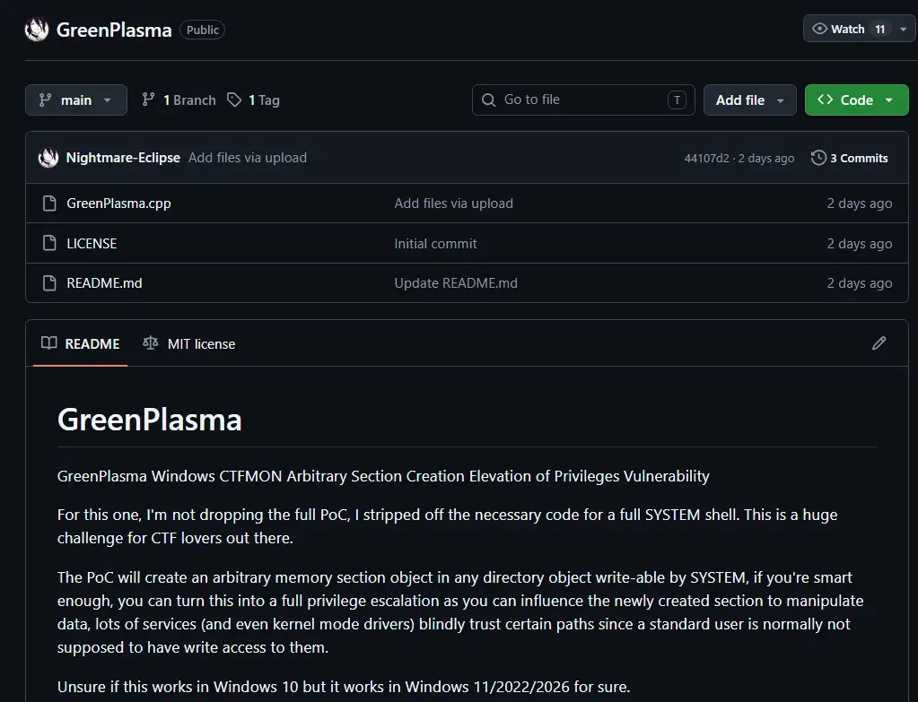This screenshot has height=702, width=918.
Task: Click the Watch button label
Action: coord(848,30)
